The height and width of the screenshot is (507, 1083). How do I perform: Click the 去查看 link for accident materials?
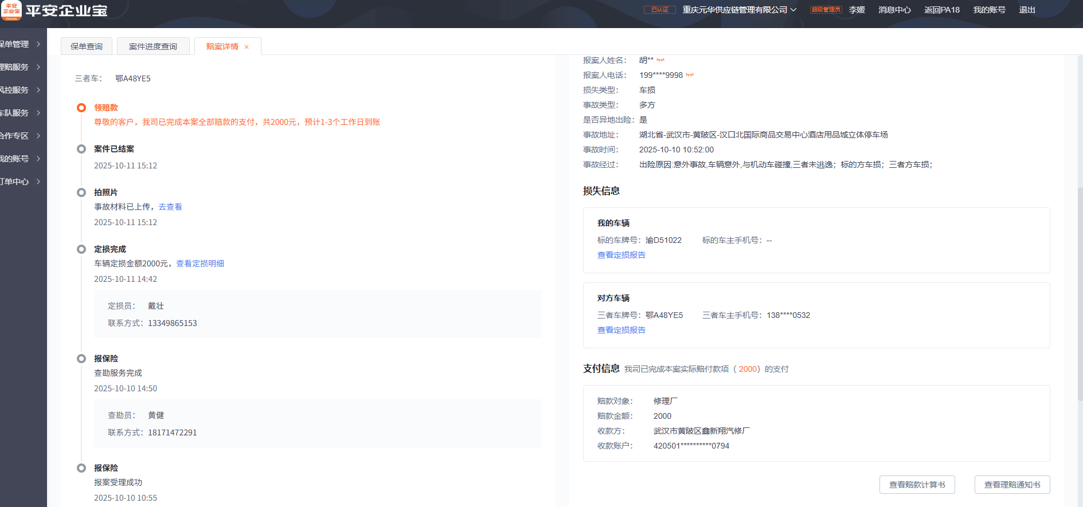(x=170, y=207)
